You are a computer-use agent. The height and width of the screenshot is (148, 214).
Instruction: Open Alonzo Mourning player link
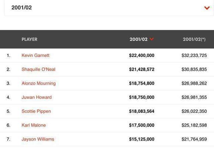tap(39, 83)
